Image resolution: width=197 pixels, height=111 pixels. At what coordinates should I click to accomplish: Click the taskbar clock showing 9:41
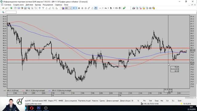[191, 107]
